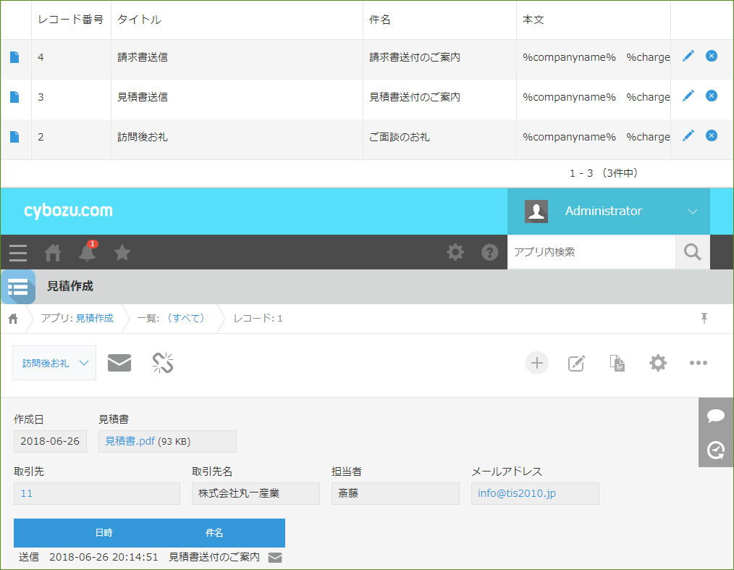
Task: Send mail using the envelope icon beside template dropdown
Action: (x=119, y=363)
